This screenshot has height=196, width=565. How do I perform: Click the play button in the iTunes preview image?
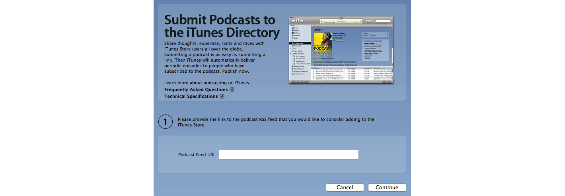tap(298, 21)
